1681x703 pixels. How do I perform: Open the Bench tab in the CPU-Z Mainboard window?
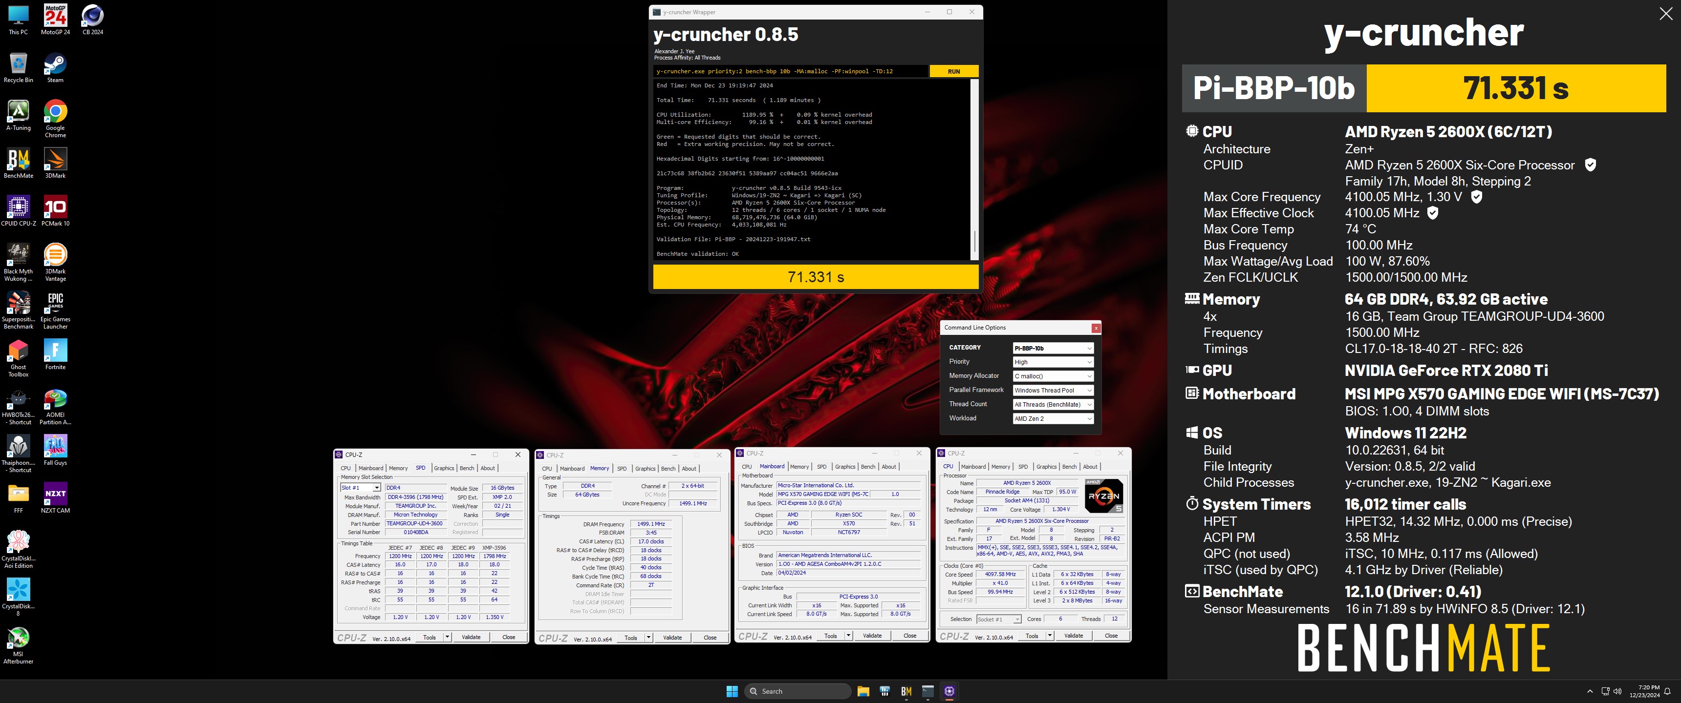[x=868, y=467]
